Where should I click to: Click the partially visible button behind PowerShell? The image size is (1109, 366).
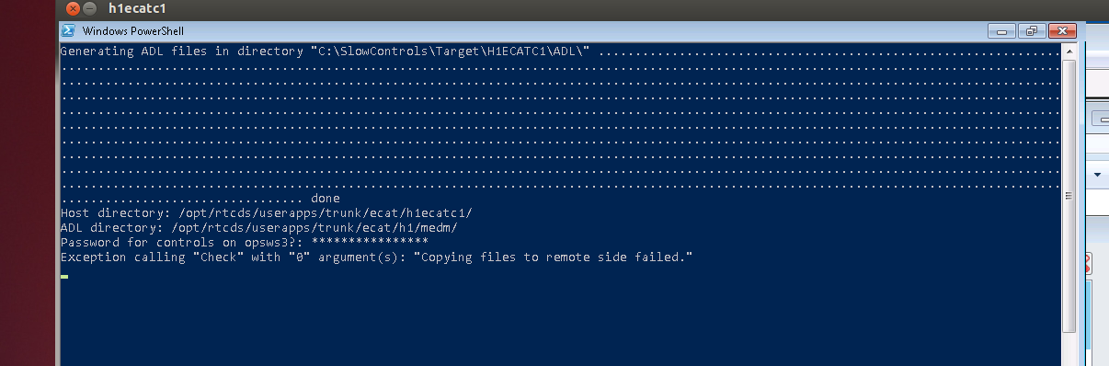tap(1100, 119)
